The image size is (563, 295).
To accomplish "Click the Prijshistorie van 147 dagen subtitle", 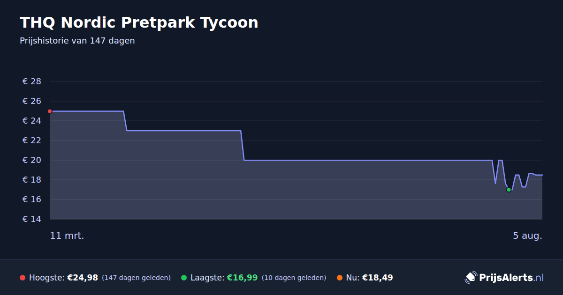I will click(77, 41).
